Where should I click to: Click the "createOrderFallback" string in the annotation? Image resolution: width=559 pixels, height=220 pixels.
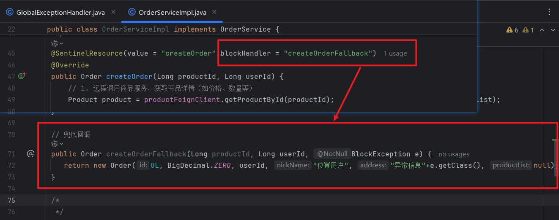pos(328,53)
